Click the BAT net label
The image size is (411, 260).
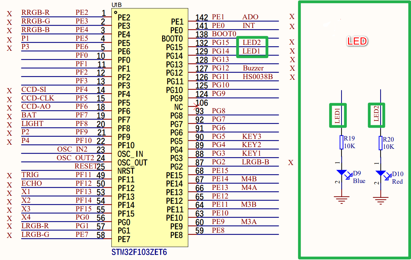29,115
